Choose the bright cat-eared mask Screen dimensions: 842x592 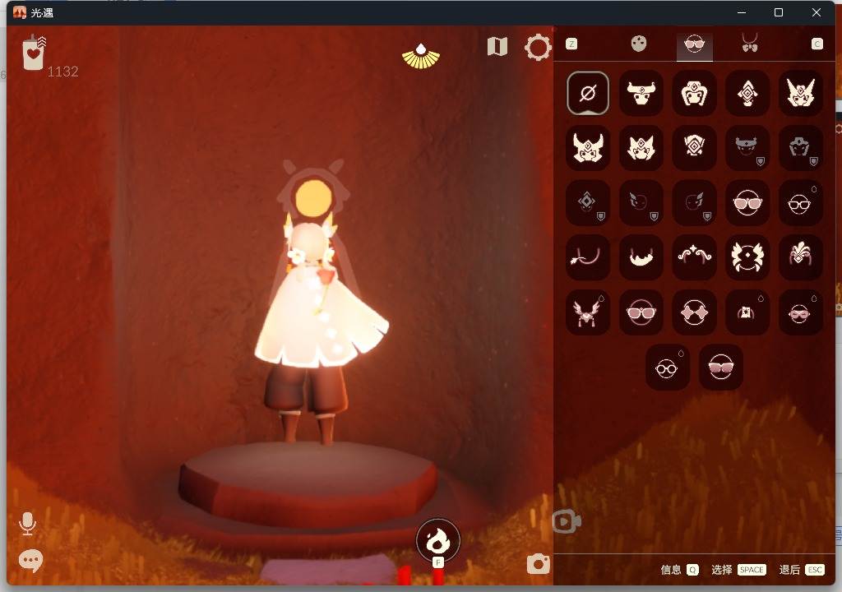point(641,148)
